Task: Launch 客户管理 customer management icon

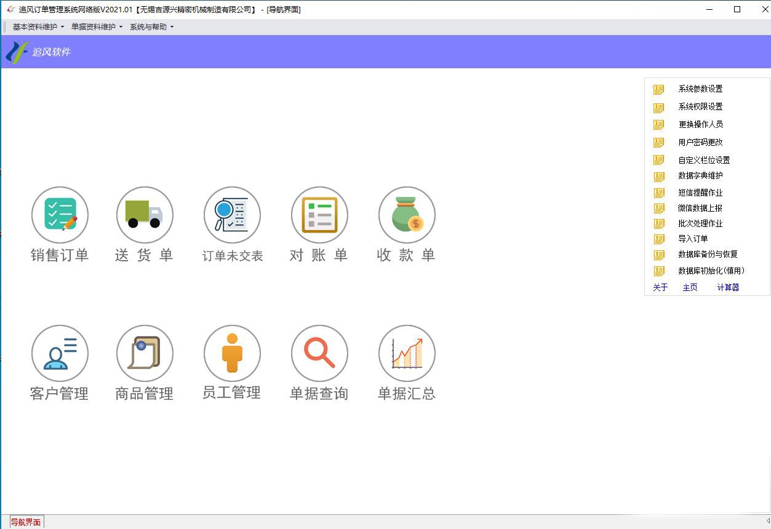Action: [60, 354]
